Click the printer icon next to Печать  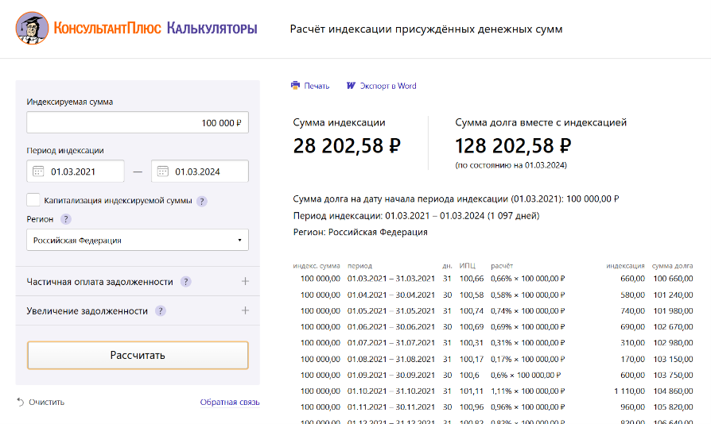(x=296, y=85)
